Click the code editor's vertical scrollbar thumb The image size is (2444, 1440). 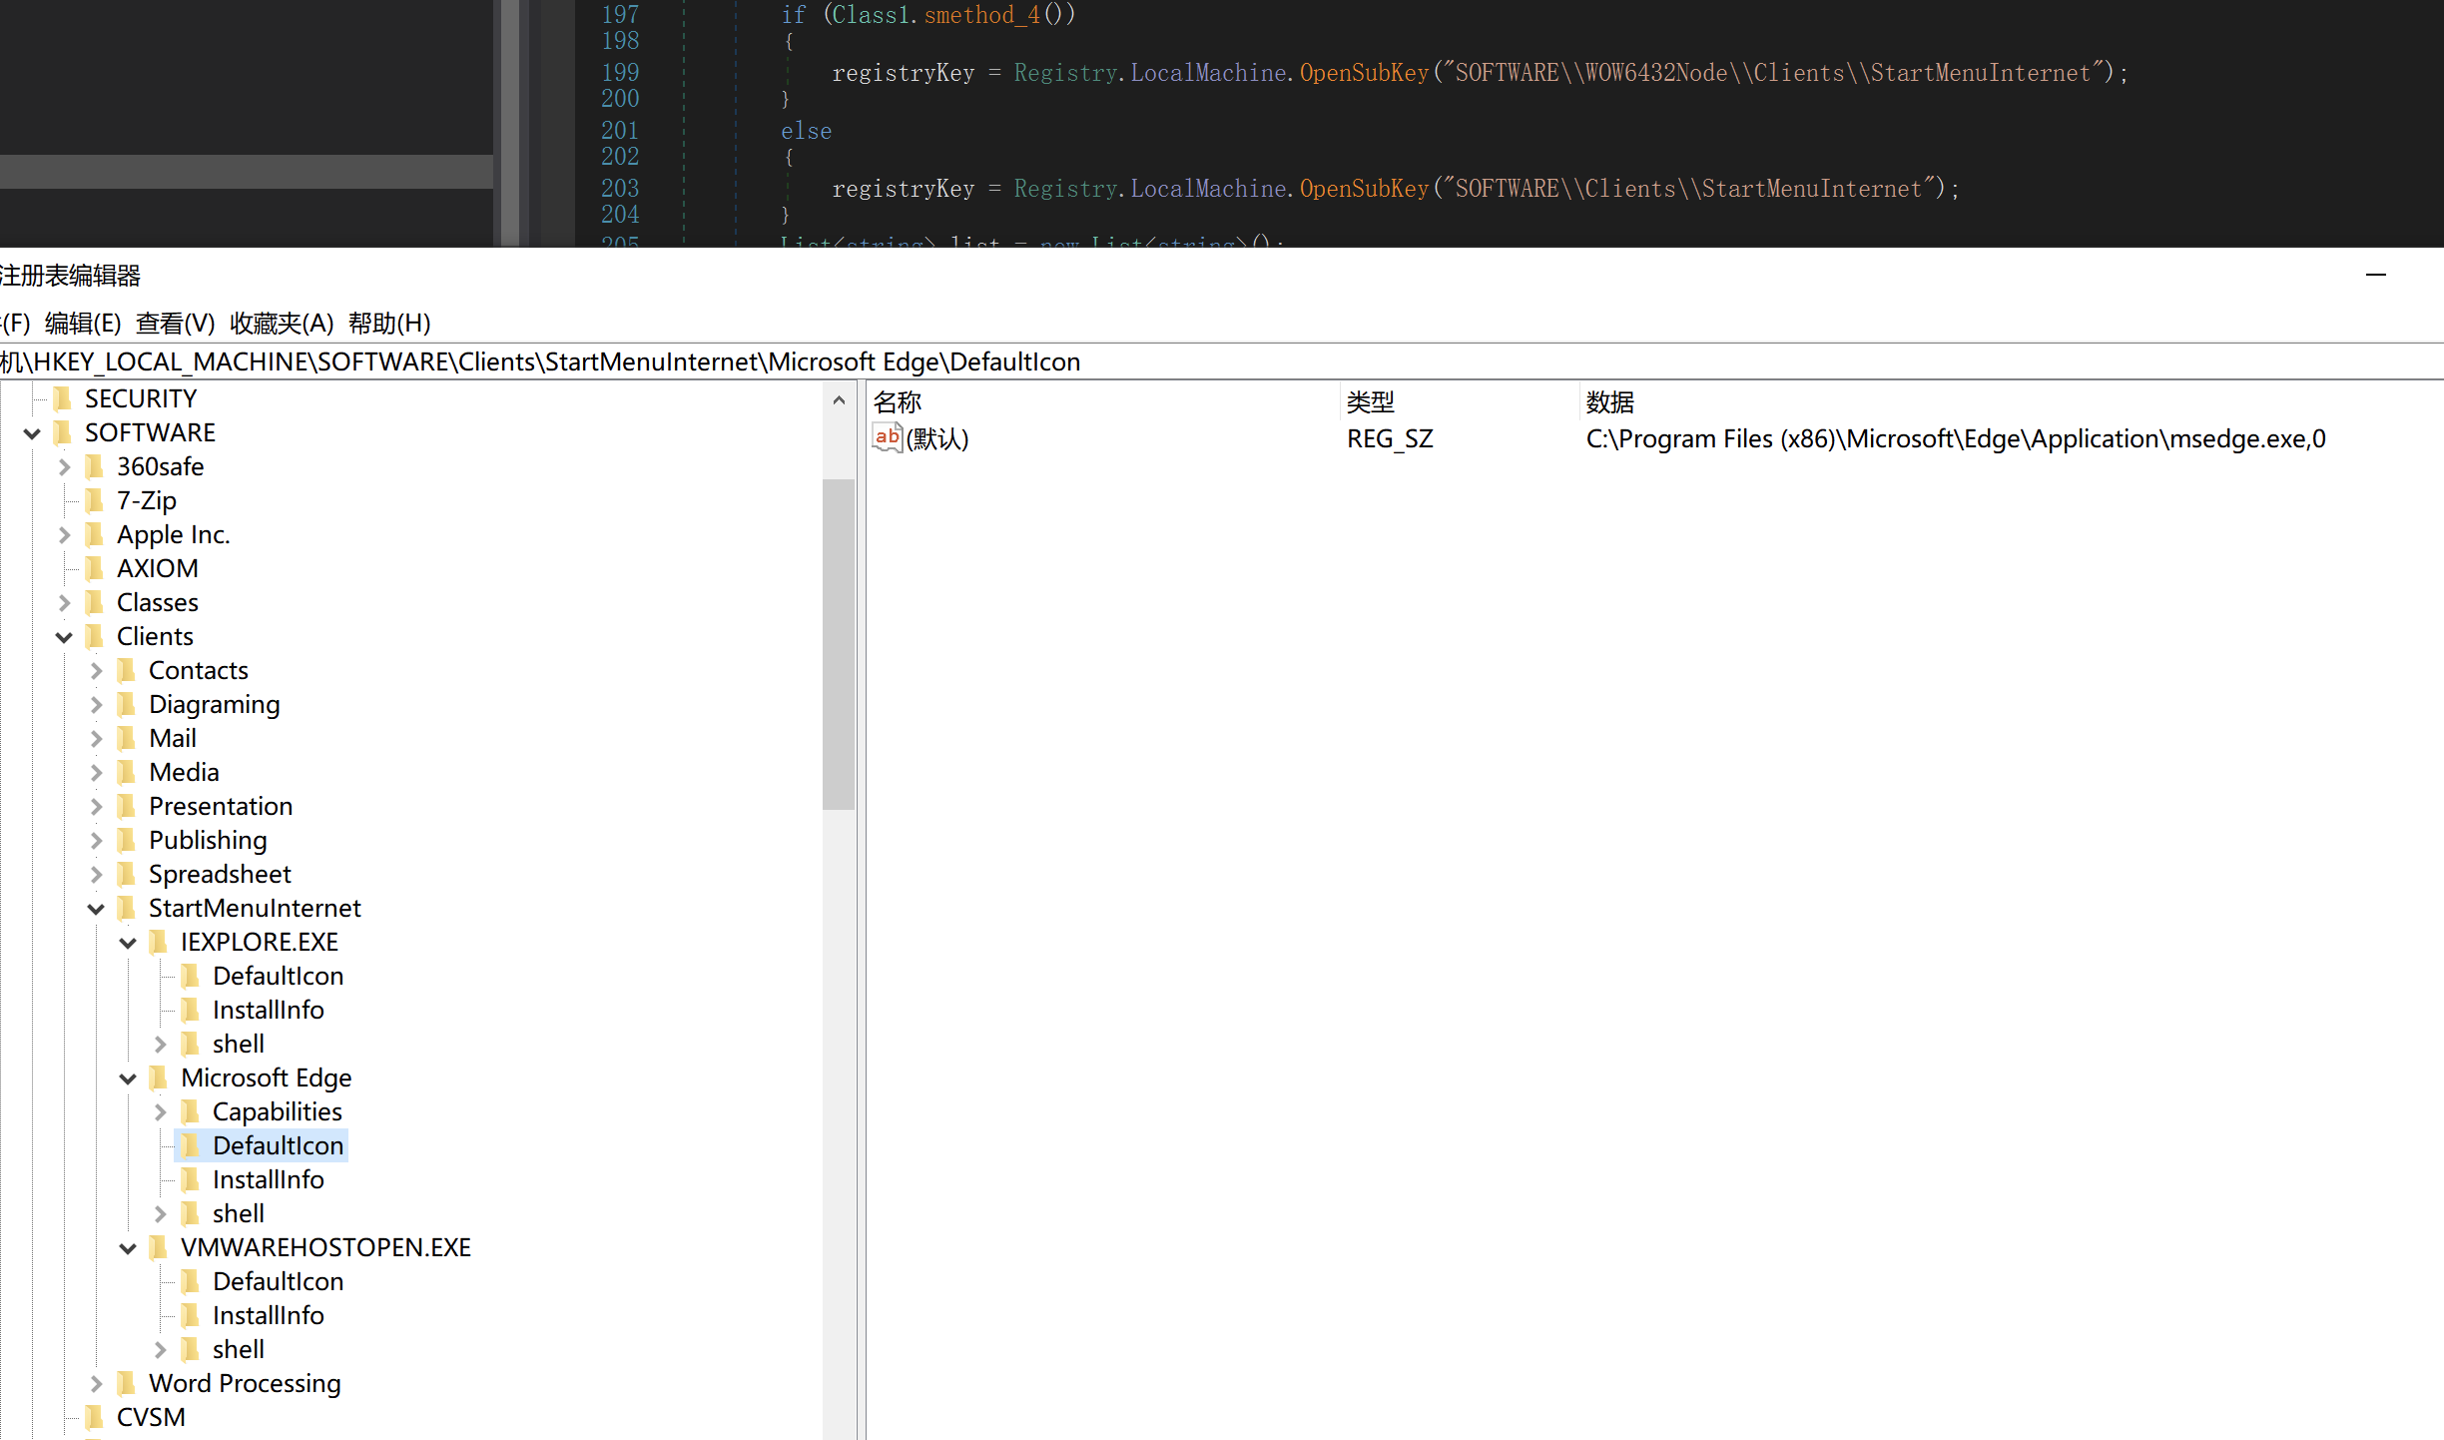510,123
